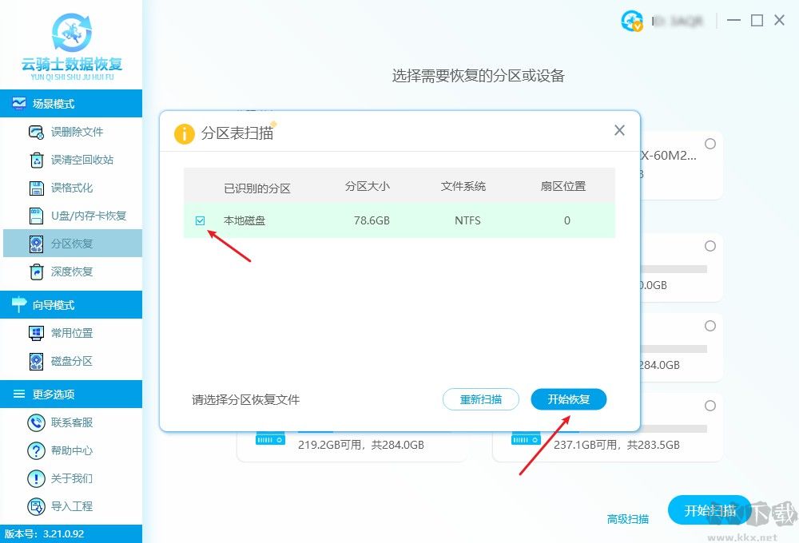Select the 284.0GB partition radio button
This screenshot has height=543, width=799.
[x=710, y=326]
